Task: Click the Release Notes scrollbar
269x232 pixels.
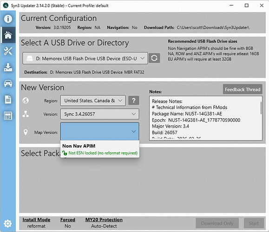Action: pyautogui.click(x=261, y=108)
